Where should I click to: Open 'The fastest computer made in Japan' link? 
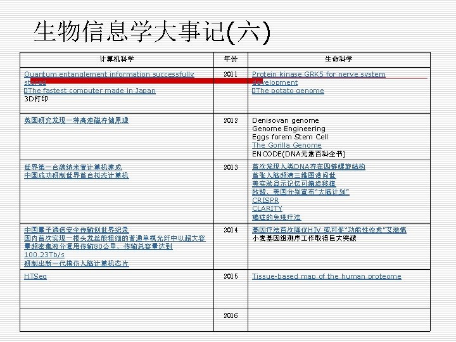click(x=90, y=91)
